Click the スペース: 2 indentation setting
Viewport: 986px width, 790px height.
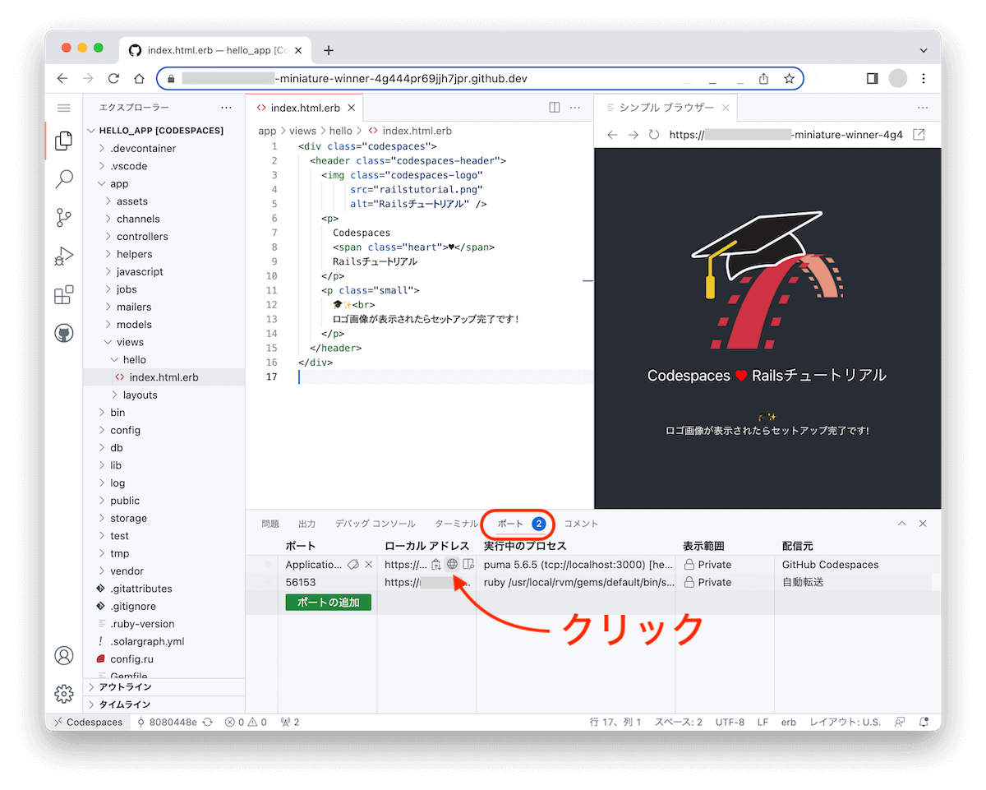tap(679, 722)
